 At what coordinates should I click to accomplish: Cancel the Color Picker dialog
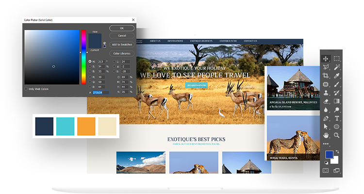[122, 36]
